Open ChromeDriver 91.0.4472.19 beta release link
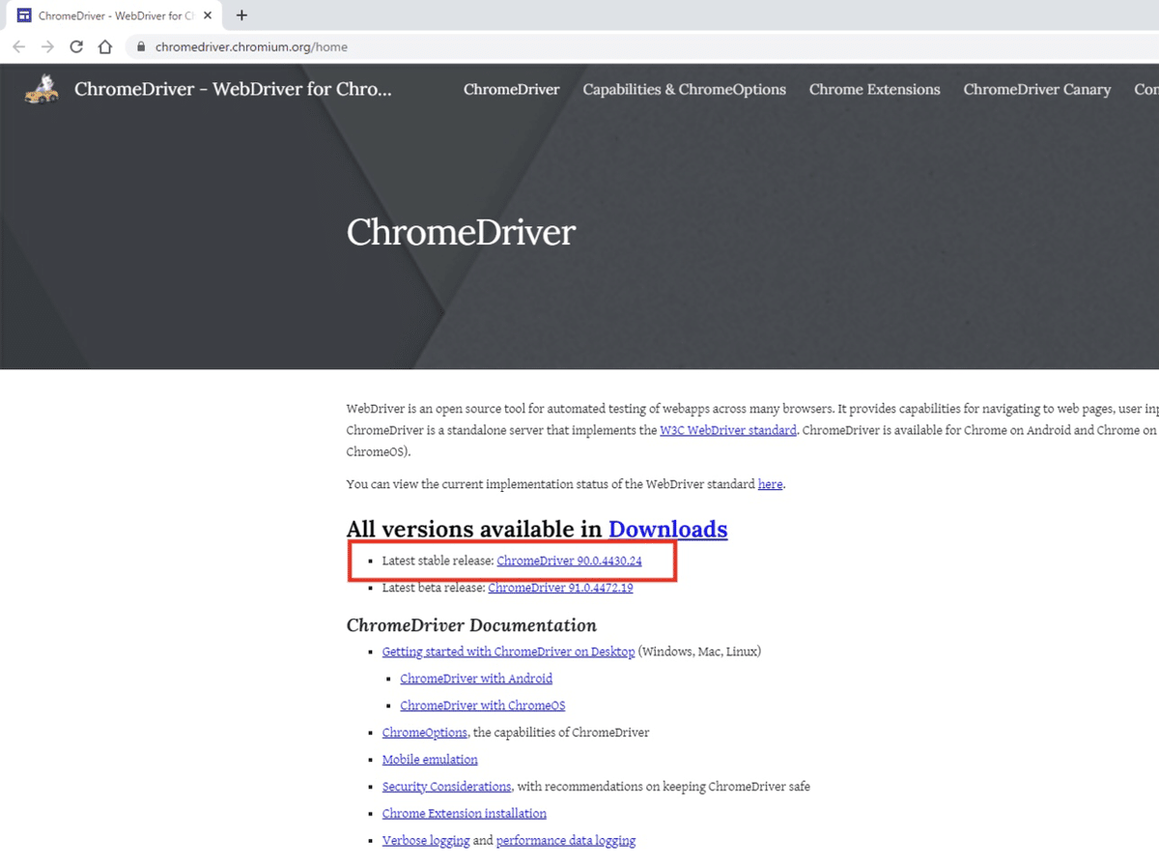 (560, 588)
